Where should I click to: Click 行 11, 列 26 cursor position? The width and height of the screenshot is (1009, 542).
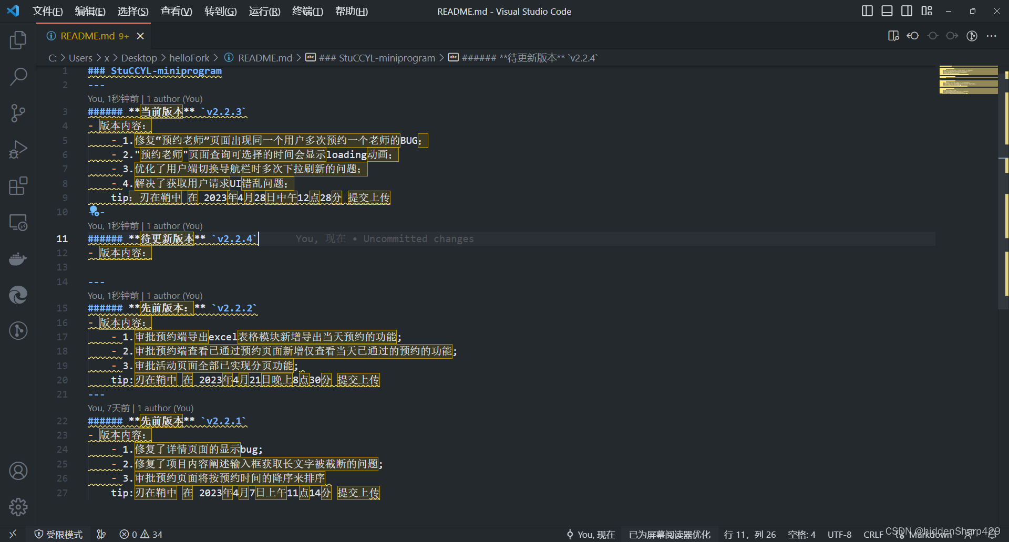[749, 534]
